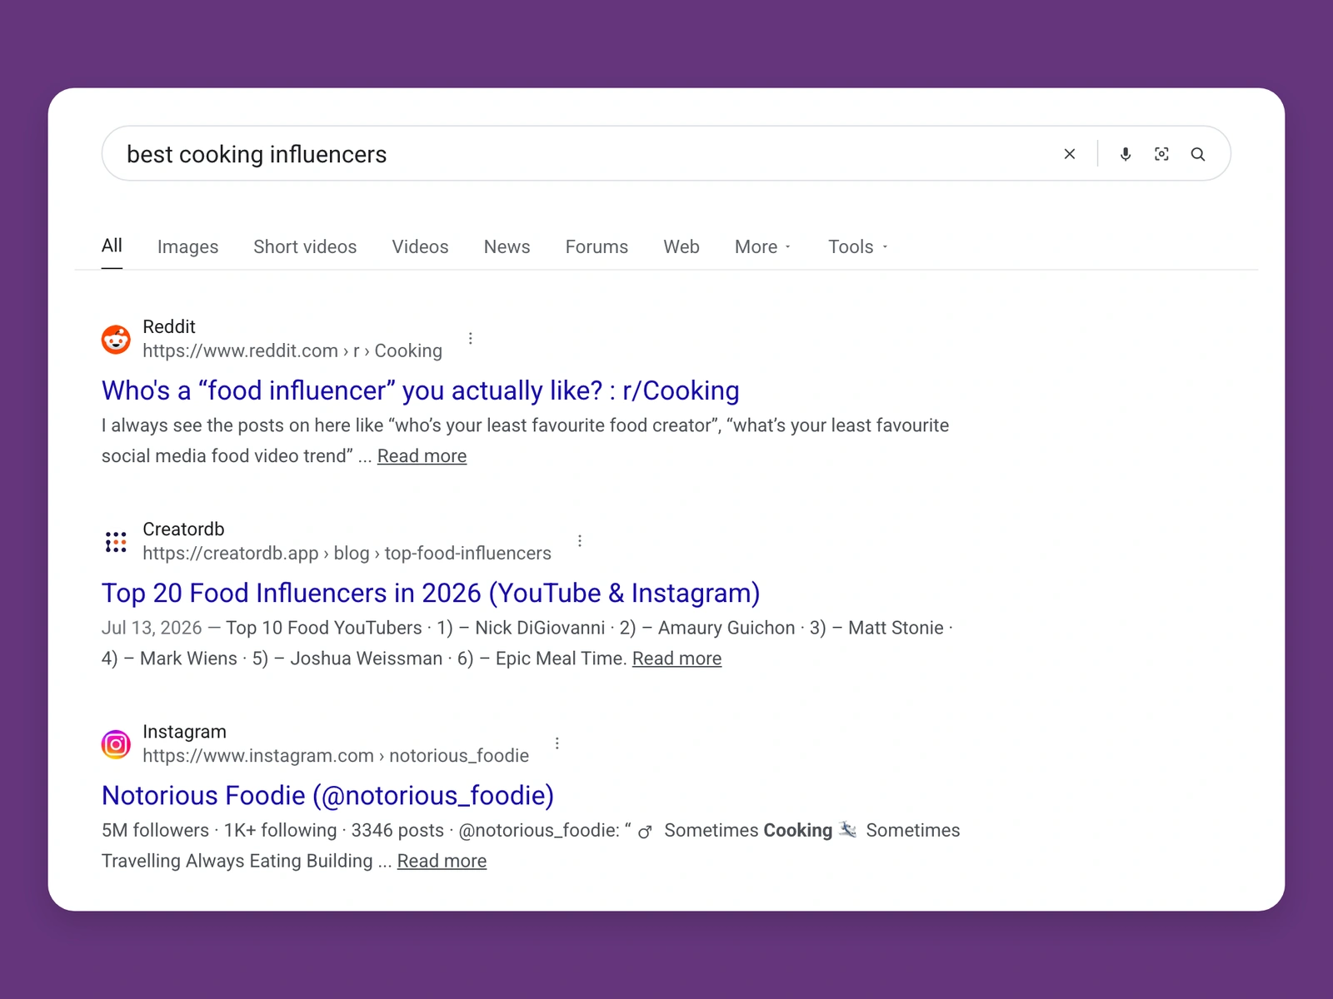Start voice search with the microphone icon
1333x999 pixels.
click(1126, 154)
